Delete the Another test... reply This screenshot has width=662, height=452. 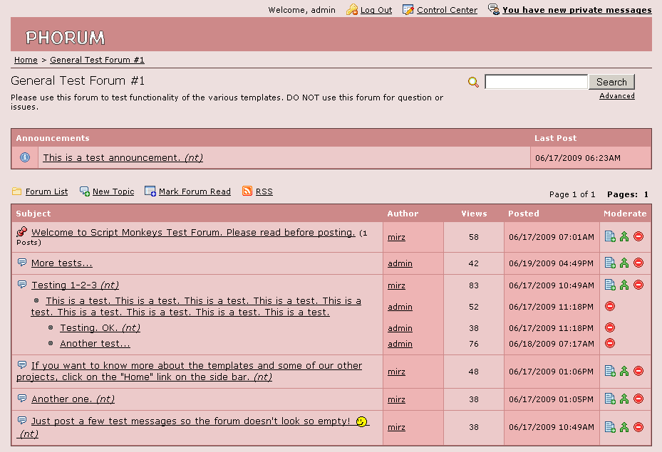tap(610, 343)
